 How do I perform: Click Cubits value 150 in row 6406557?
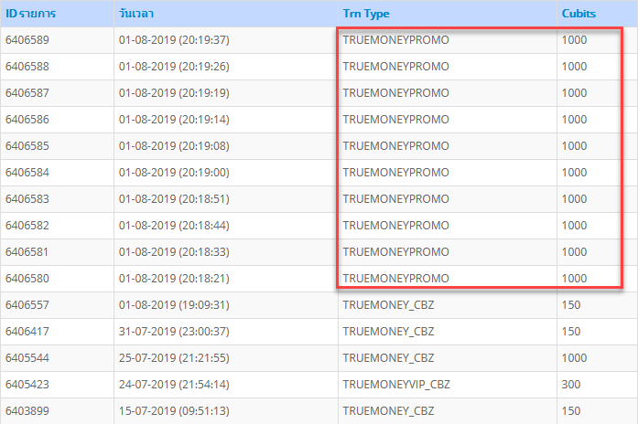571,305
